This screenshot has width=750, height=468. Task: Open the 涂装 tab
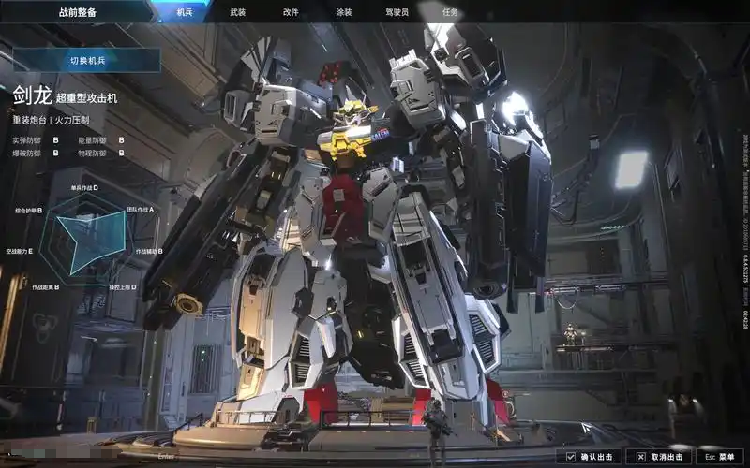(344, 12)
